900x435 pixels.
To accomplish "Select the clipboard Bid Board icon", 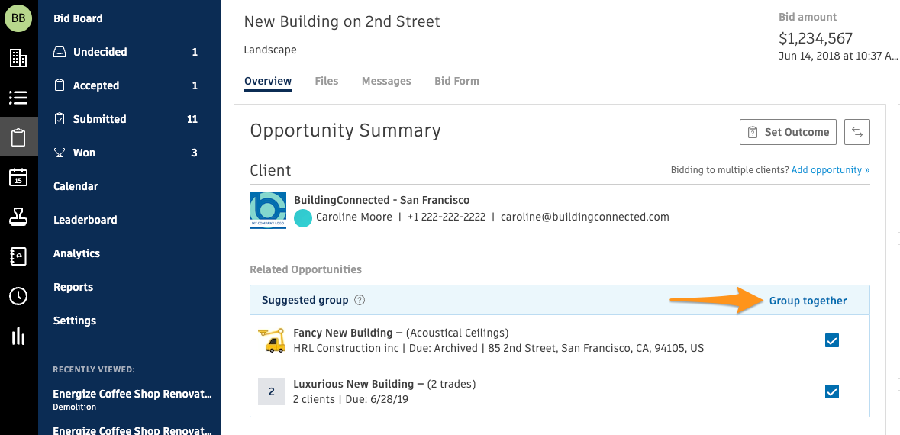I will click(x=18, y=138).
